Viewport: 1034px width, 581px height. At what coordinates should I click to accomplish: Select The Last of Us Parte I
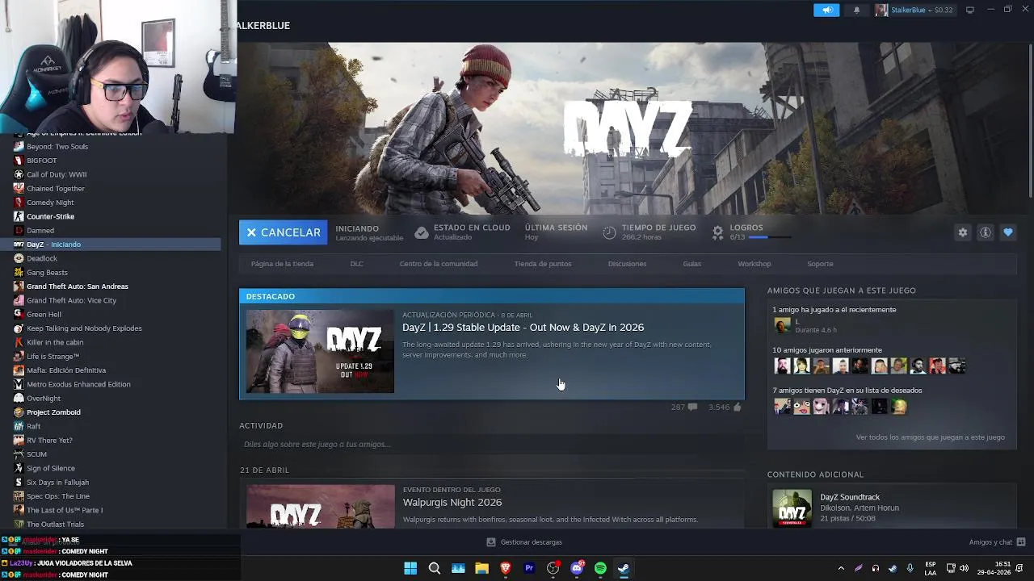point(65,510)
